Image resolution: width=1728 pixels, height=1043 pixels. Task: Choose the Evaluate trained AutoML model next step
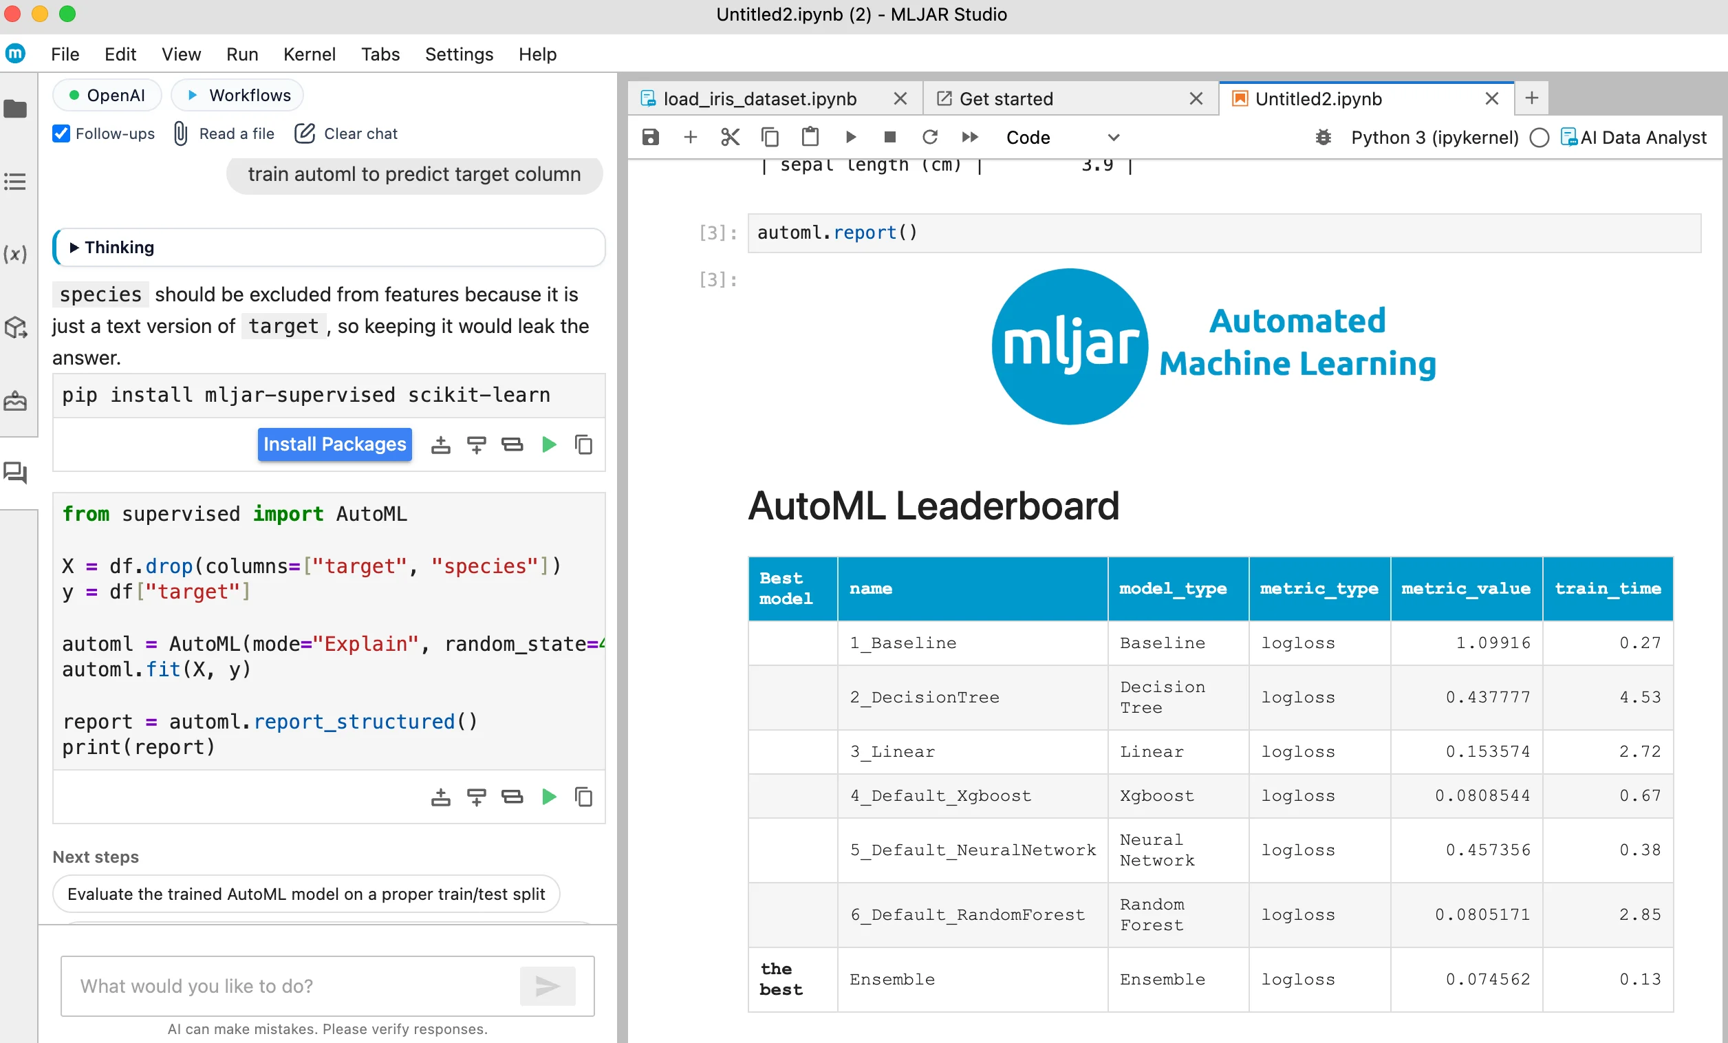[x=305, y=894]
